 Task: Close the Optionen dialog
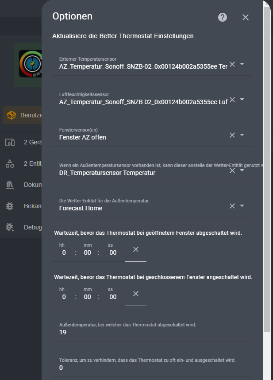246,17
